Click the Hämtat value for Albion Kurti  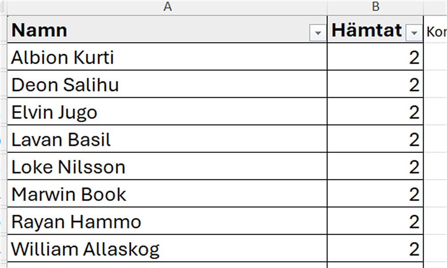[375, 57]
